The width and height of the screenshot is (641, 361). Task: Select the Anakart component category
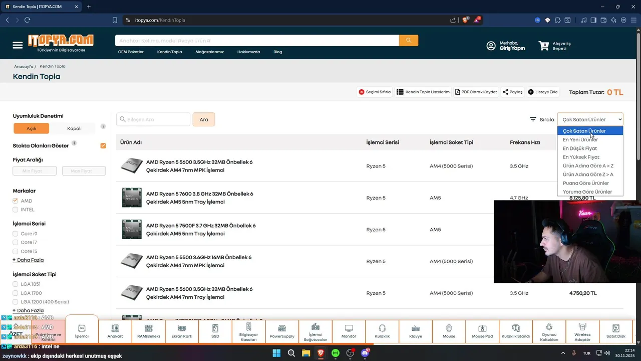click(x=115, y=331)
